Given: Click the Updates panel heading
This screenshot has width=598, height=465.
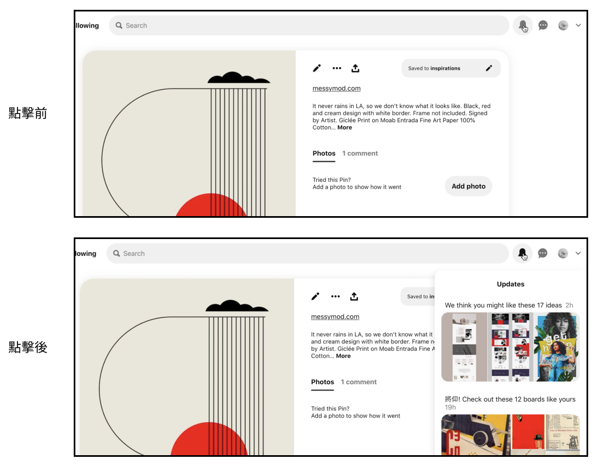Looking at the screenshot, I should pyautogui.click(x=510, y=284).
